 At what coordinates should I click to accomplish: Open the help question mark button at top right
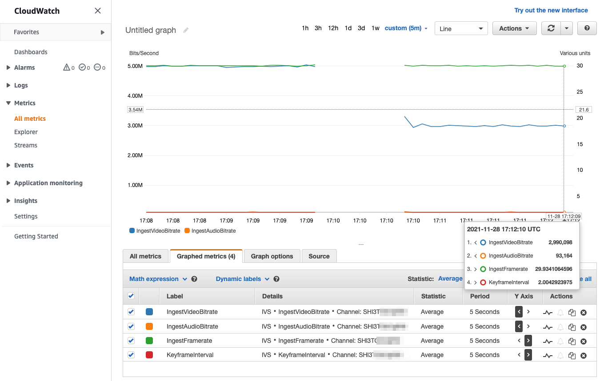point(587,28)
